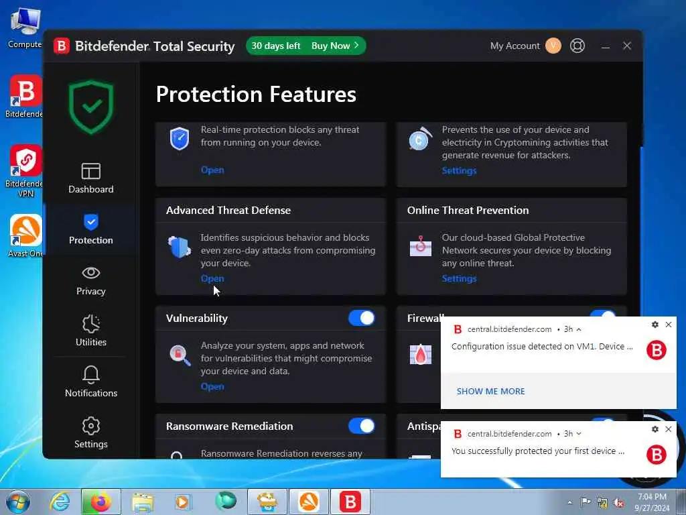Click the Online Threat Prevention hook icon
This screenshot has width=686, height=515.
click(421, 245)
